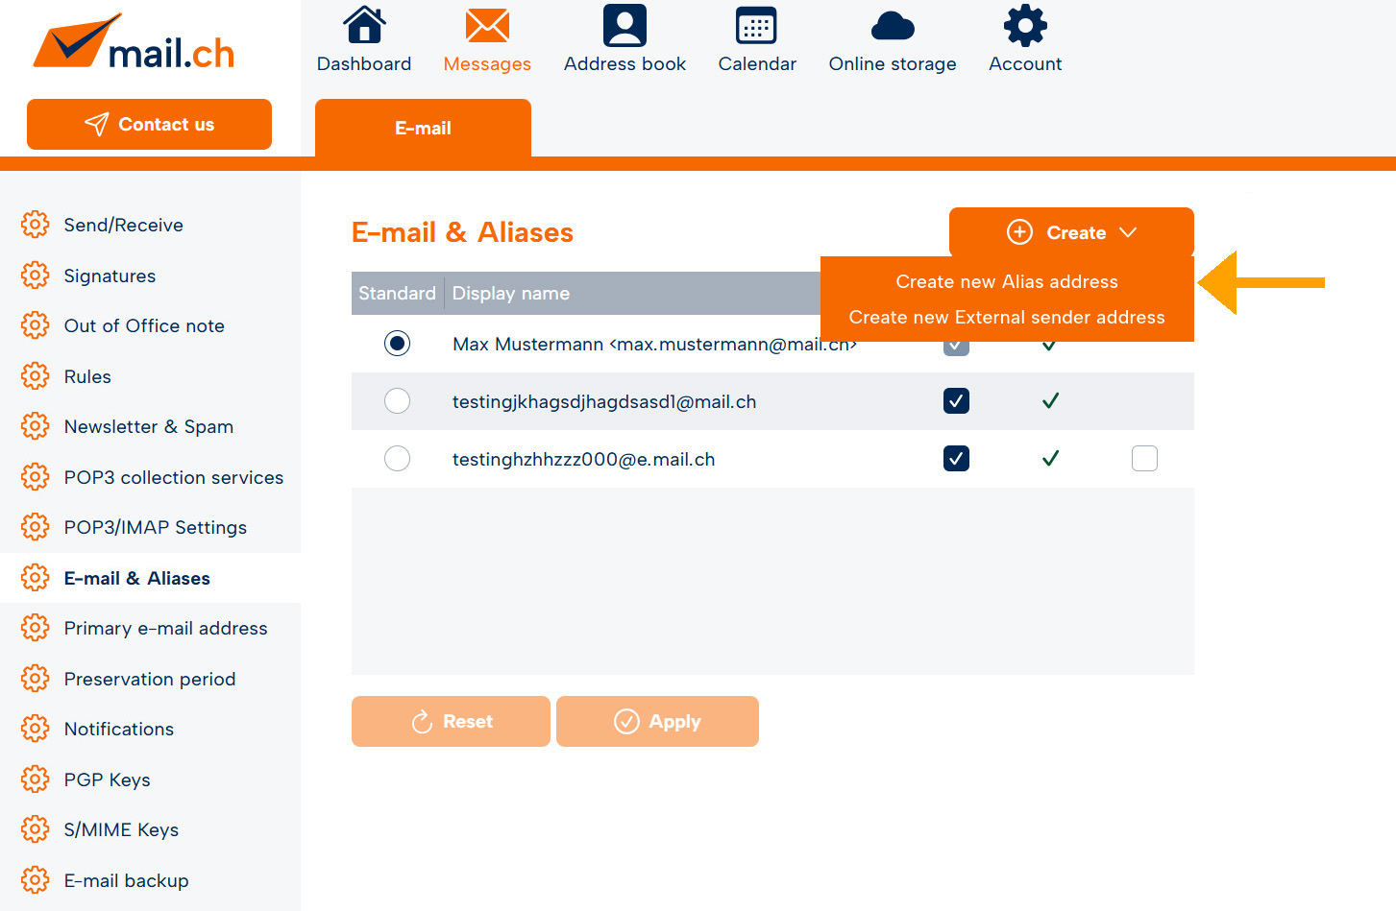Click the Reset button
Image resolution: width=1396 pixels, height=911 pixels.
click(x=451, y=722)
